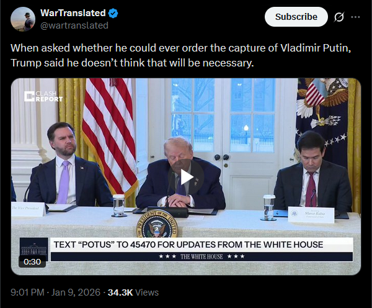Click the WarTranslated display name
This screenshot has width=372, height=308.
click(x=73, y=13)
